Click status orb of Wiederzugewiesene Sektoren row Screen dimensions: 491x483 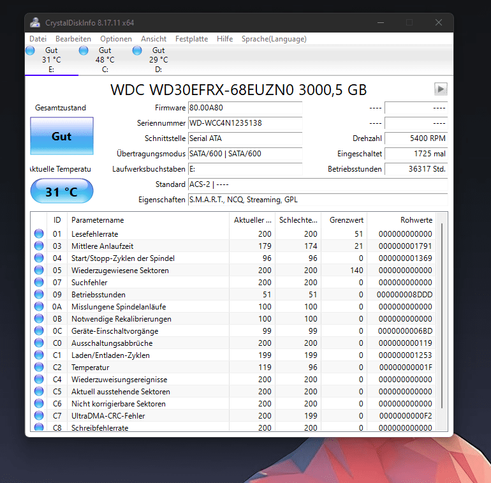[39, 270]
